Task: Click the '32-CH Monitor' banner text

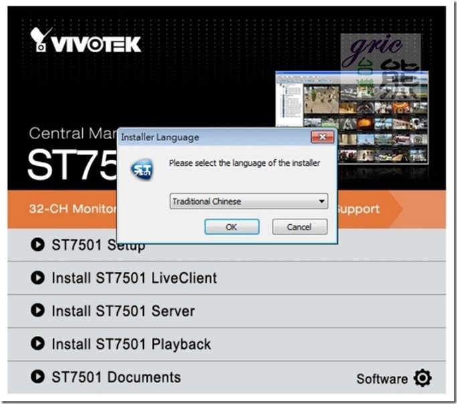Action: (x=73, y=209)
